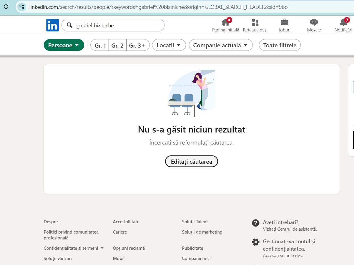354x265 pixels.
Task: Open the Notificări bell icon
Action: click(343, 22)
